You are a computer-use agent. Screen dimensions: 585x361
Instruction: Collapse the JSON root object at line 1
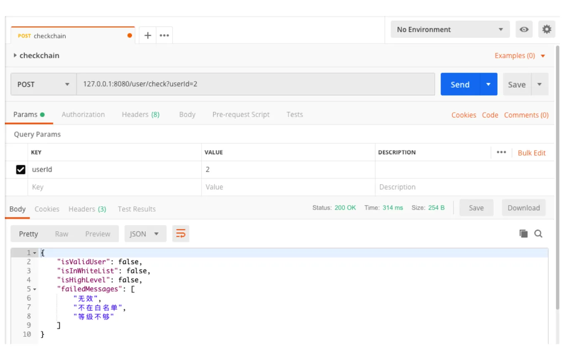click(35, 253)
